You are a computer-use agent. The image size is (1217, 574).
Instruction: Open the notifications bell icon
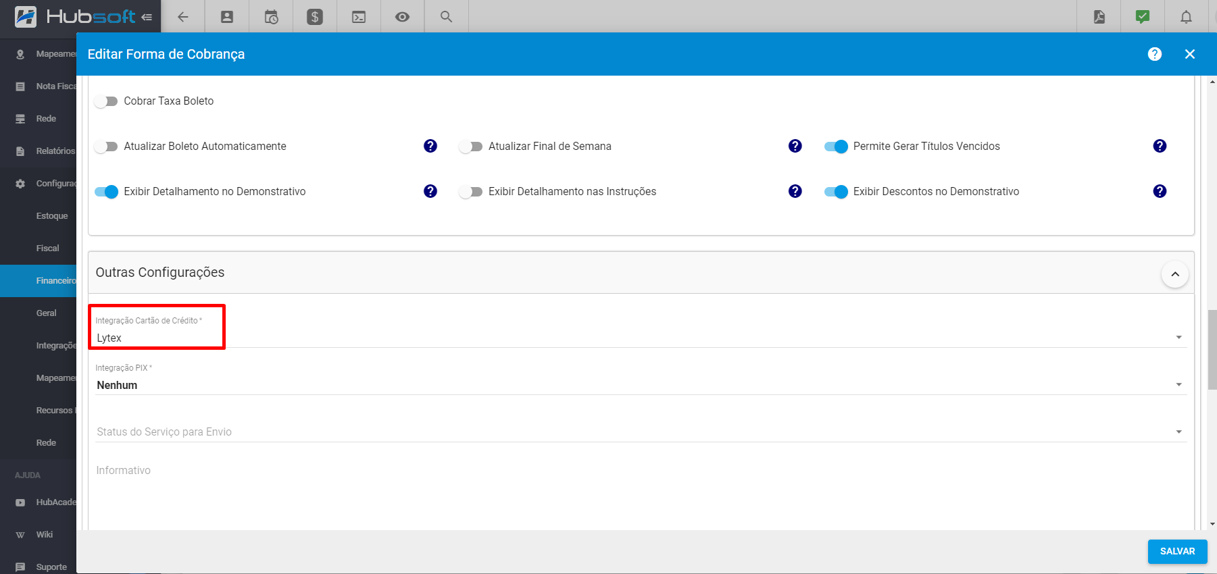[1186, 17]
